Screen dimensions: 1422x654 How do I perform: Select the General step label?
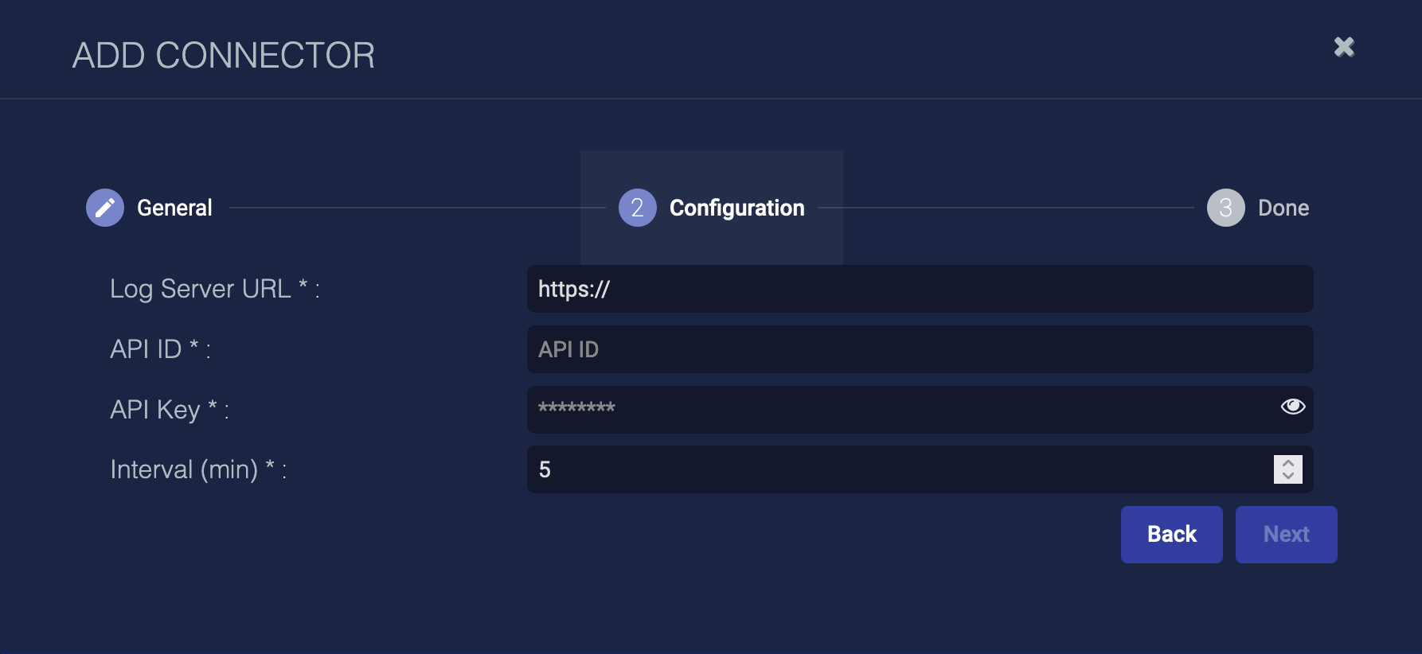click(x=174, y=208)
